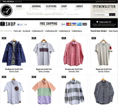This screenshot has height=105, width=118.
Task: Show only In Stock items
Action: (x=26, y=31)
